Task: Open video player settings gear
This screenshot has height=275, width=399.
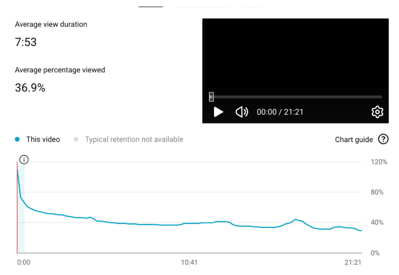Action: click(377, 112)
